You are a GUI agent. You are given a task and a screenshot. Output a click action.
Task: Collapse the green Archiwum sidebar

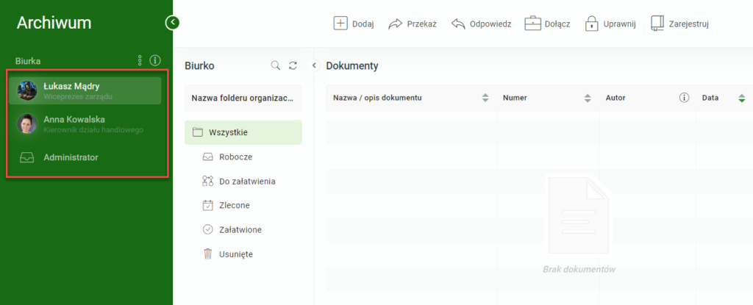coord(172,22)
